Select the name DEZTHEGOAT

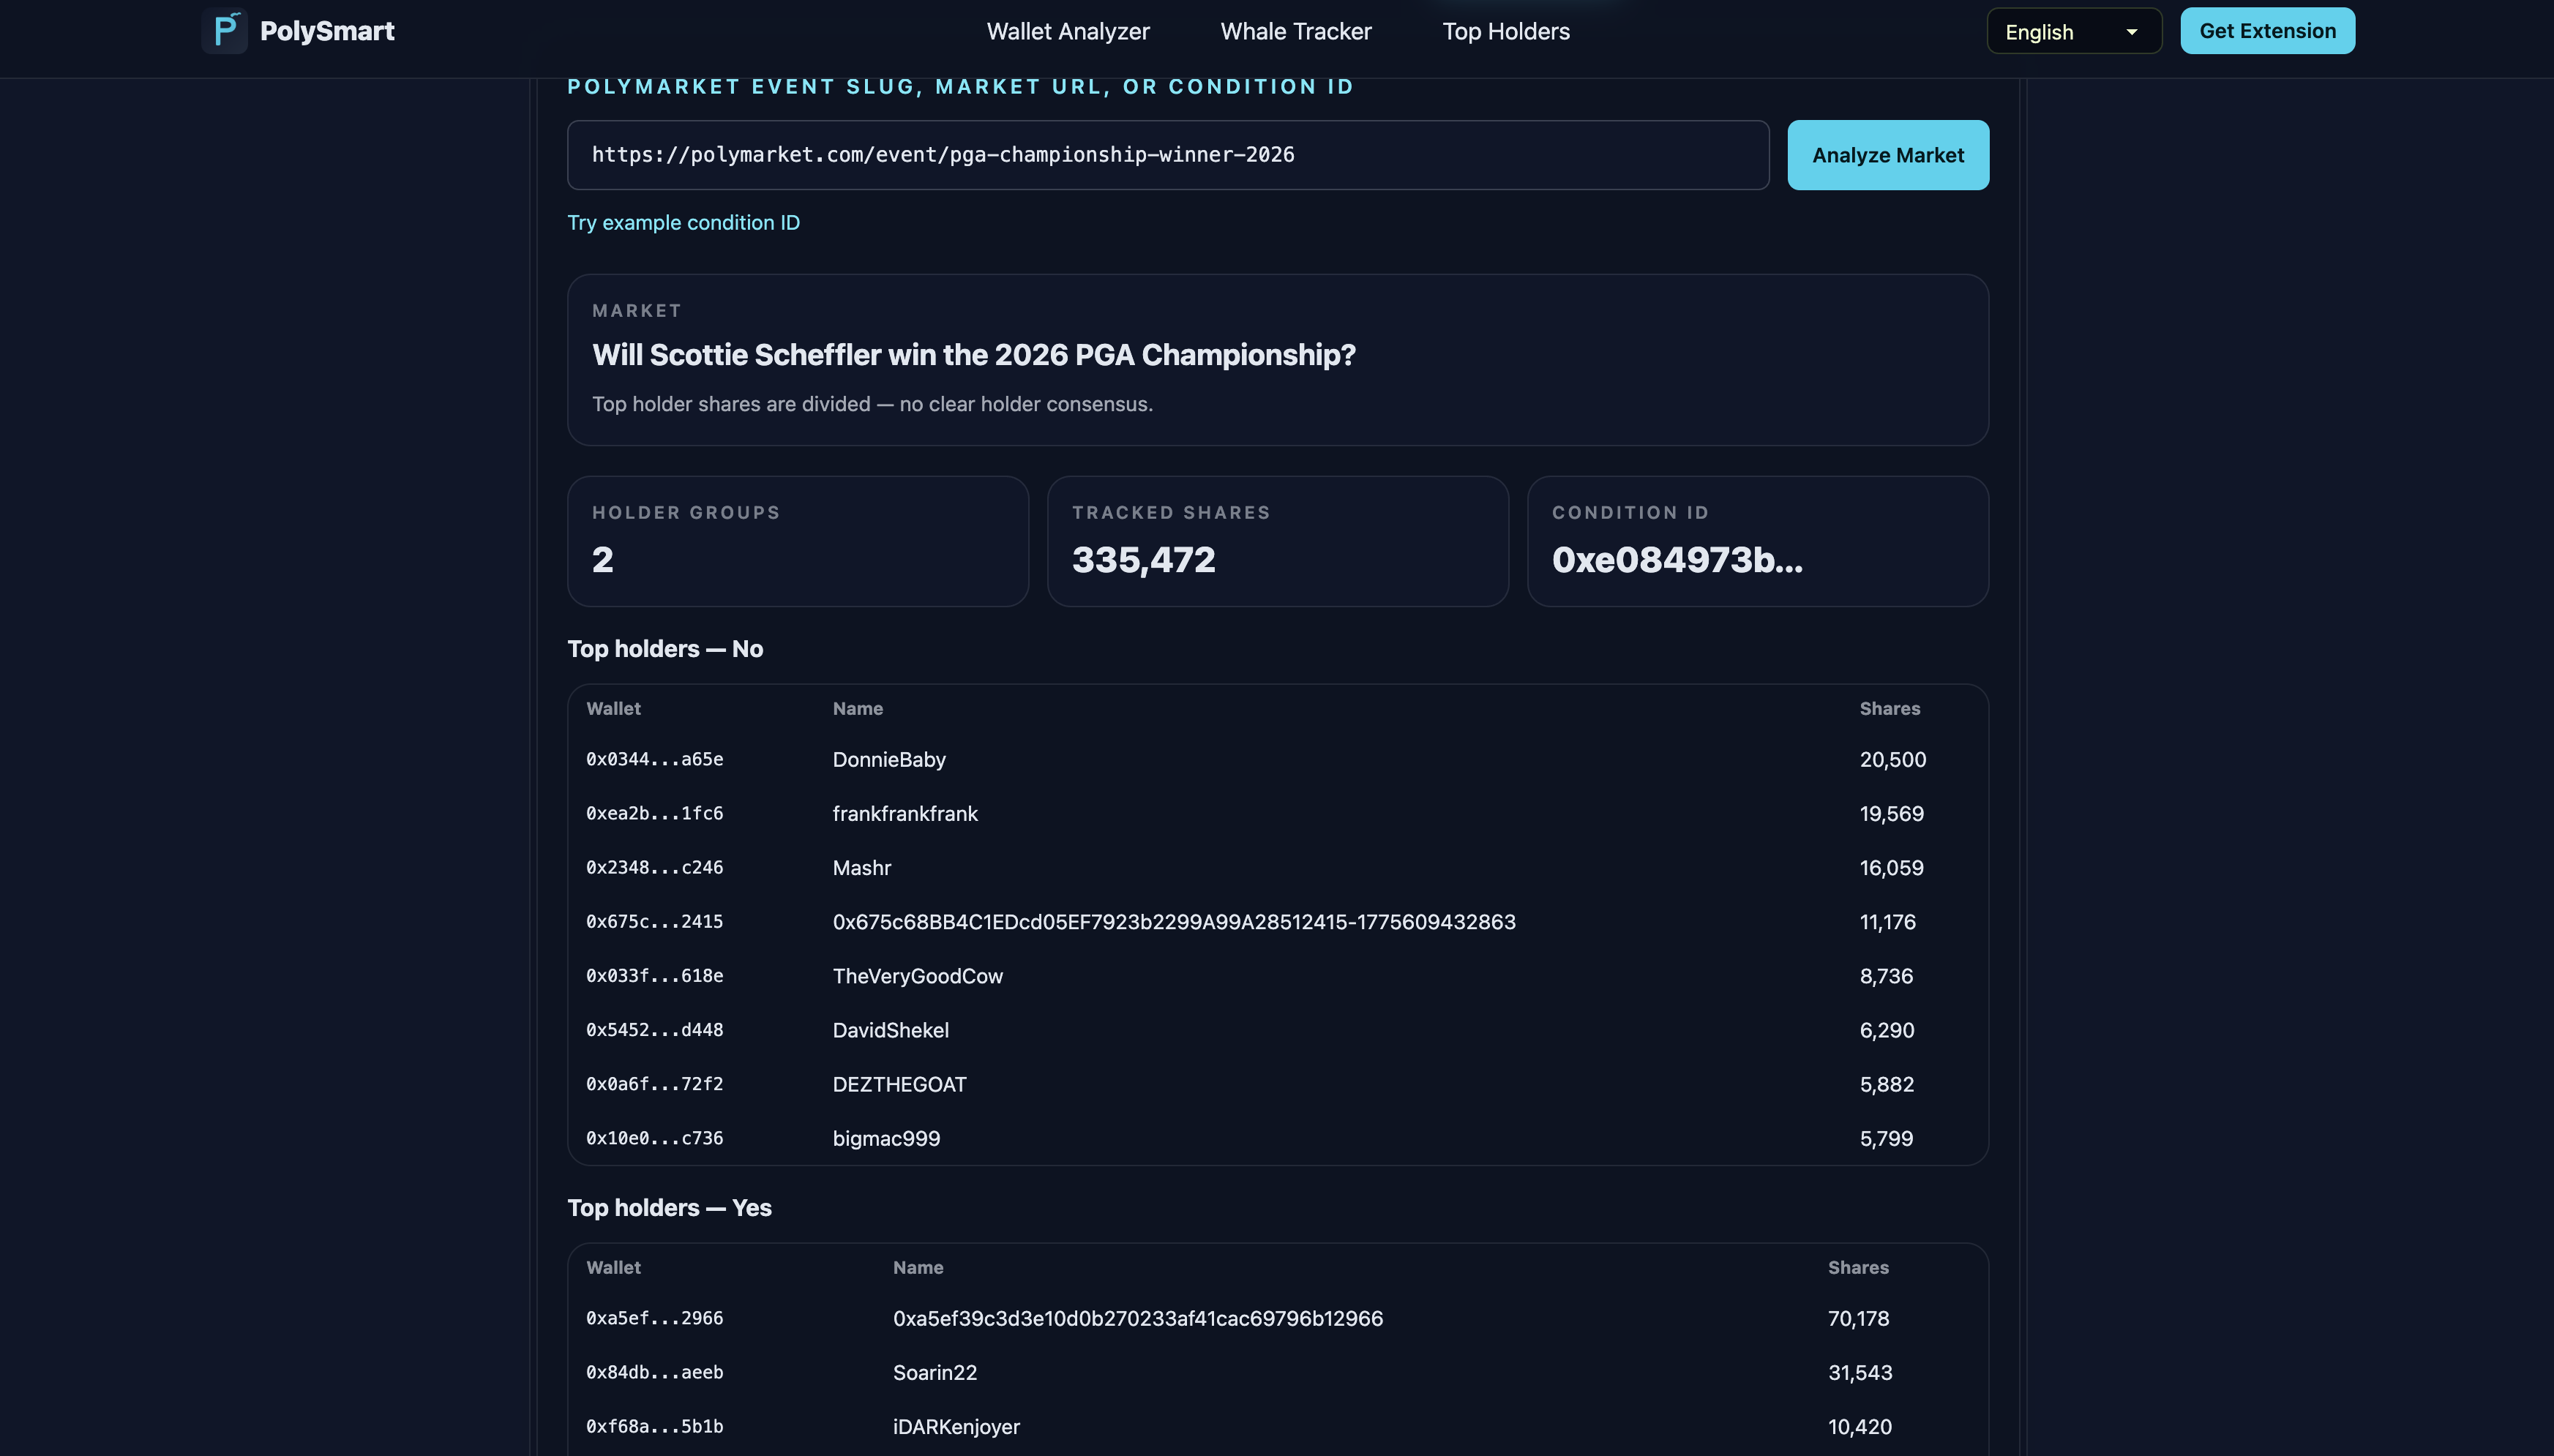click(899, 1084)
